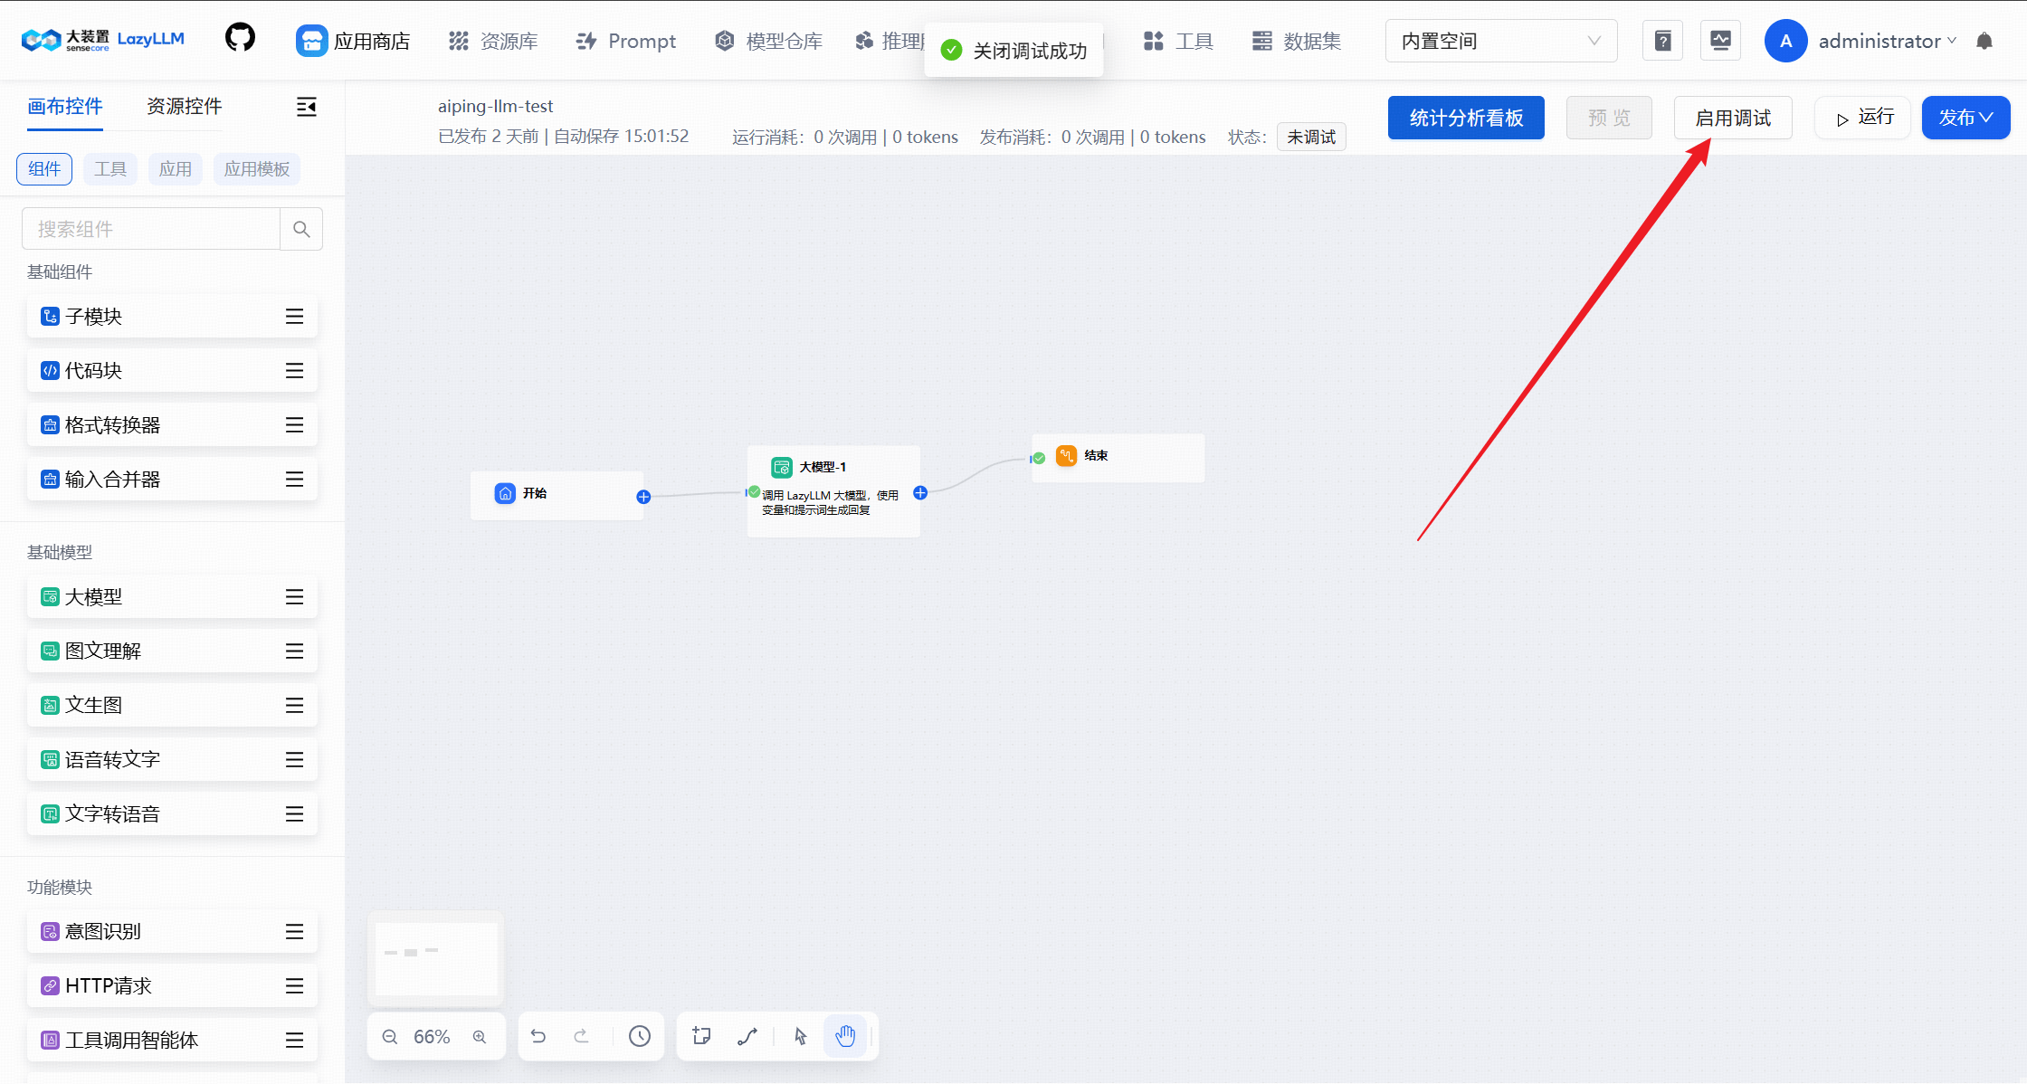Switch to hand pan mode
2027x1084 pixels.
coord(845,1036)
